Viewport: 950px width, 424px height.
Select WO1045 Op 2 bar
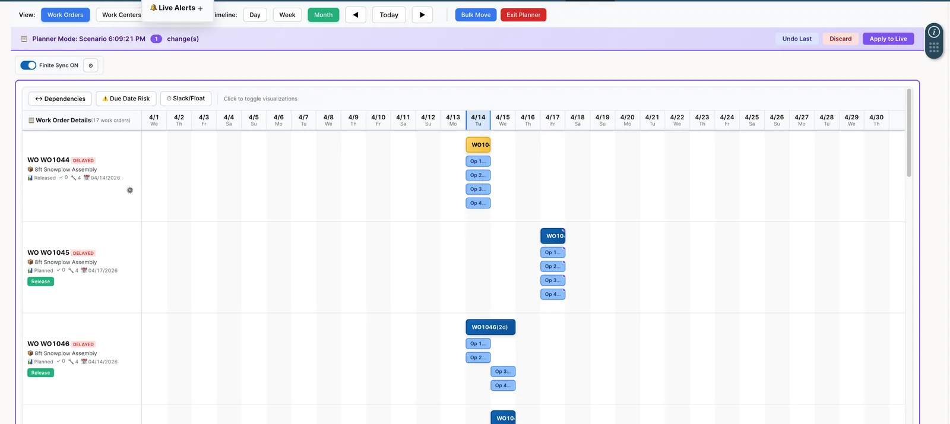coord(553,266)
